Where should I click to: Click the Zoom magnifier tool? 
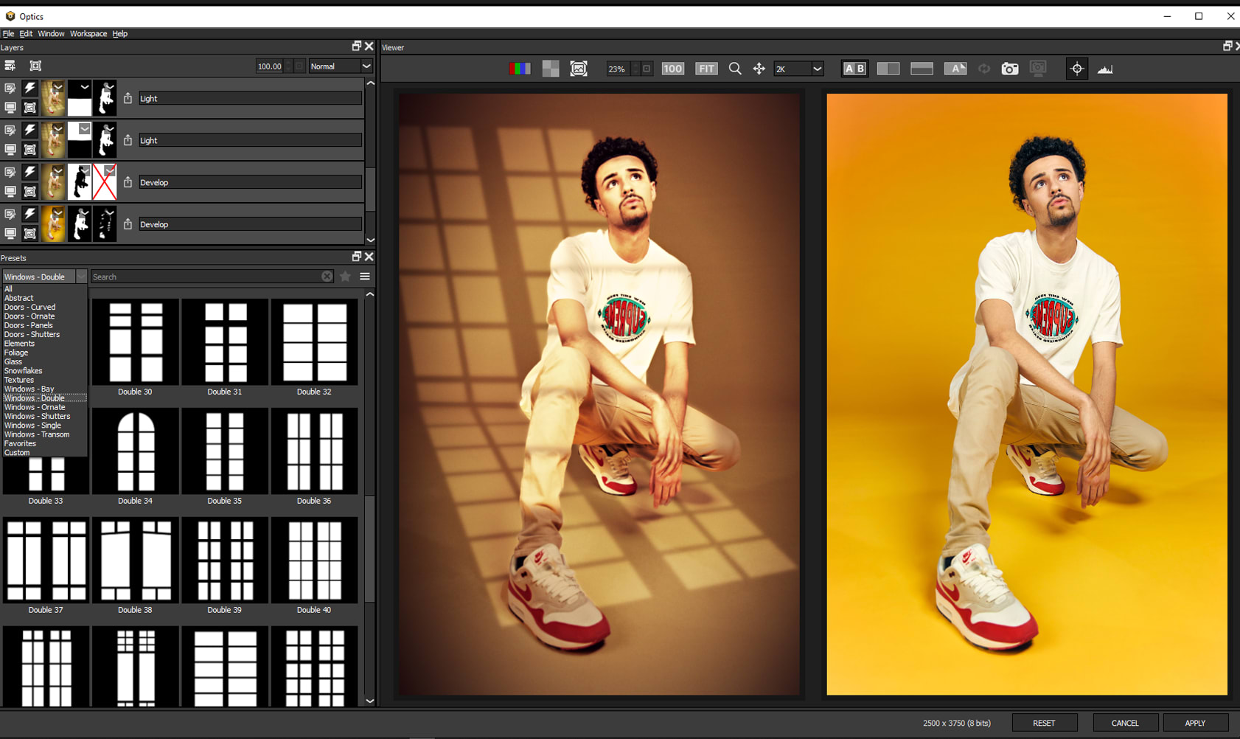(x=734, y=69)
